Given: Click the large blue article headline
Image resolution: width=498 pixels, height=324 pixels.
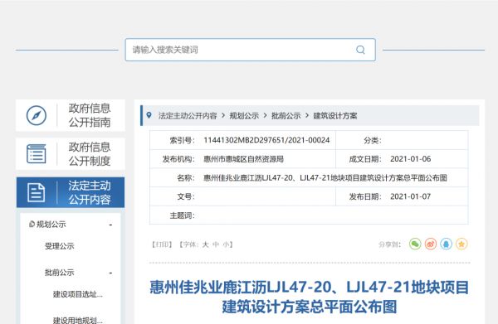Looking at the screenshot, I should (310, 297).
